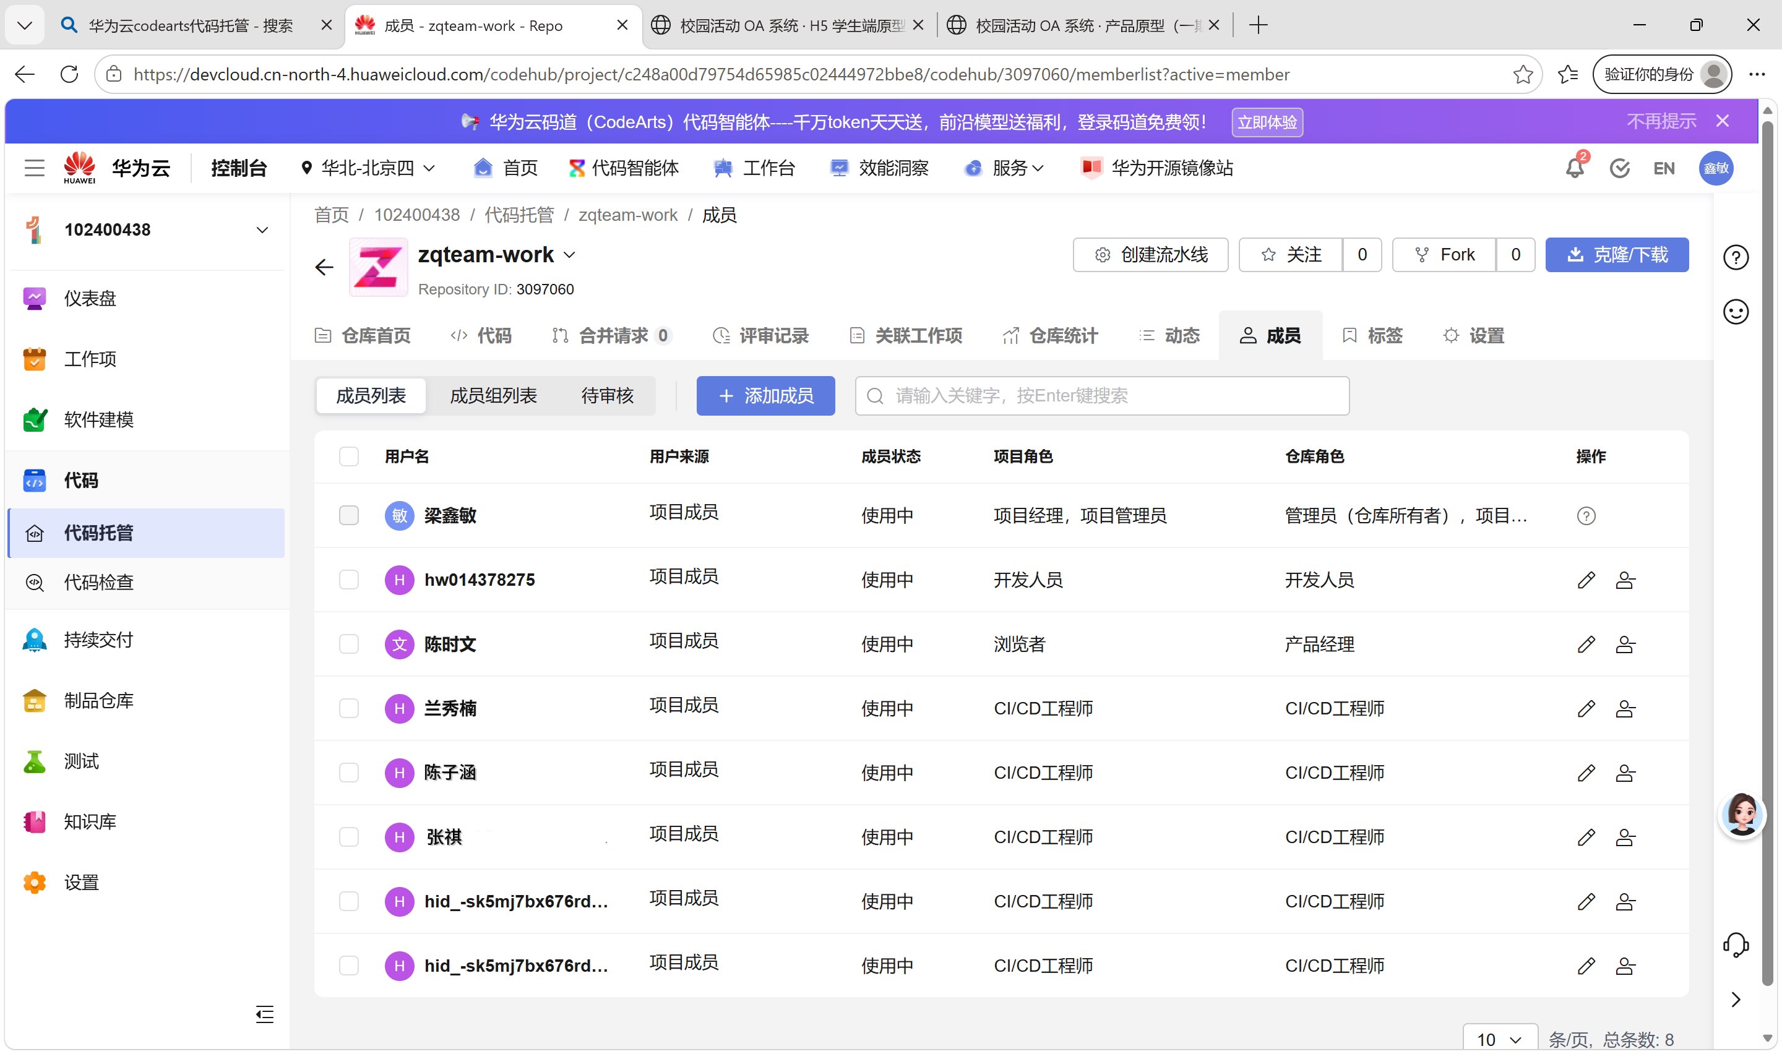1782x1054 pixels.
Task: Select the 成员组列表 tab
Action: click(x=494, y=396)
